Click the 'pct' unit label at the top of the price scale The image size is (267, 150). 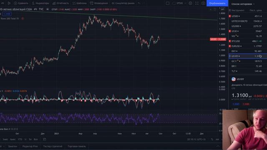pos(222,9)
